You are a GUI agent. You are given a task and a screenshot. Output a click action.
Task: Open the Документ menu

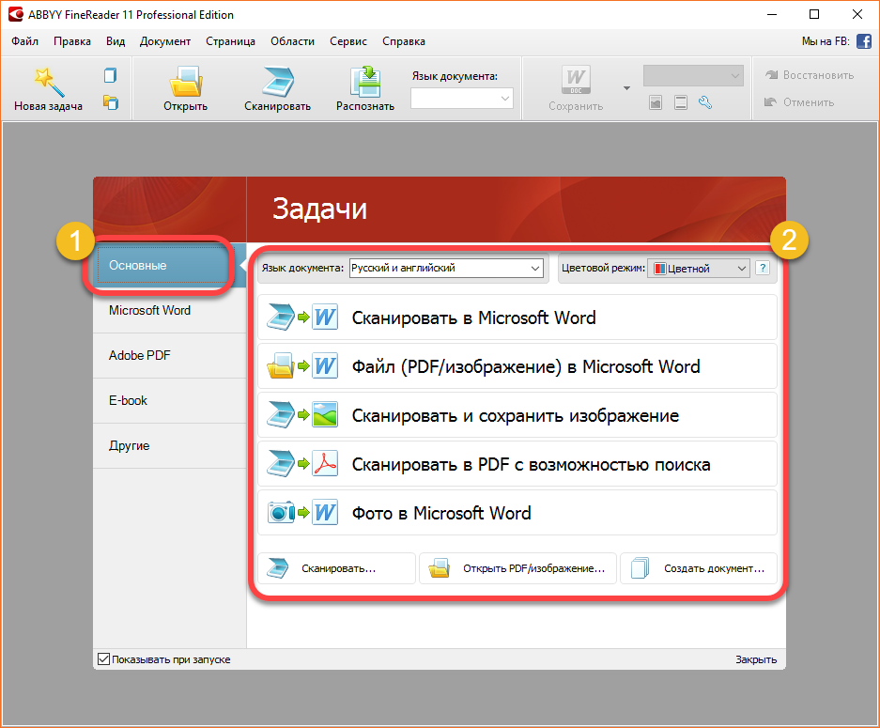coord(165,41)
